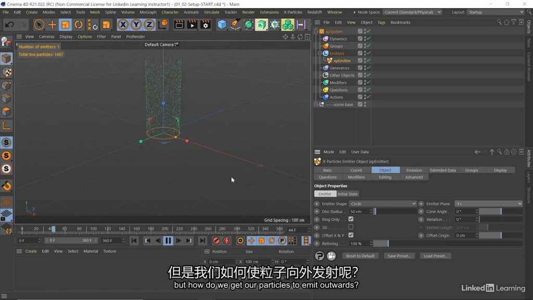Screen dimensions: 533x300
Task: Open the viewport Cameras menu
Action: click(x=46, y=36)
